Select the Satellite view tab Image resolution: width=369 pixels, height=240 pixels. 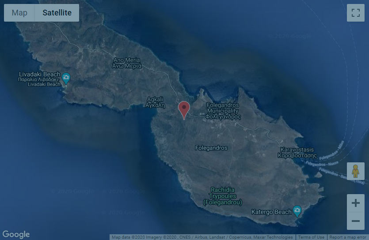point(57,13)
